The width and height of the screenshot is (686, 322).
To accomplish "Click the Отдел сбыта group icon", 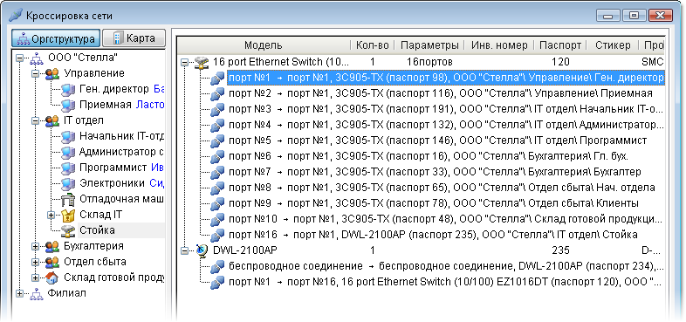I will click(x=52, y=262).
